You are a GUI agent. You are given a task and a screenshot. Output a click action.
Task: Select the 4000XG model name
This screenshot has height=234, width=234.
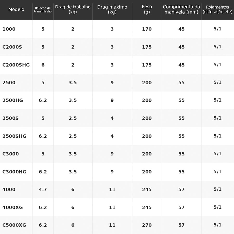12,207
